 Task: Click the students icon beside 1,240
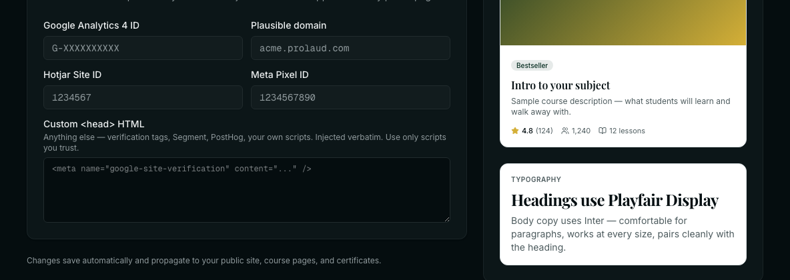click(565, 131)
